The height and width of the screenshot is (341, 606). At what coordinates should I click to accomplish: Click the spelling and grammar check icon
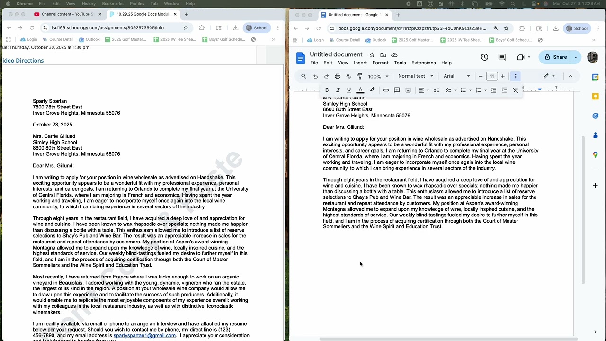coord(348,76)
